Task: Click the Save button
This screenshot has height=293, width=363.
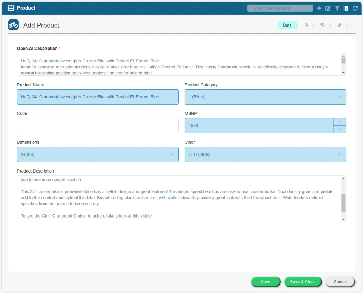Action: coord(266,282)
